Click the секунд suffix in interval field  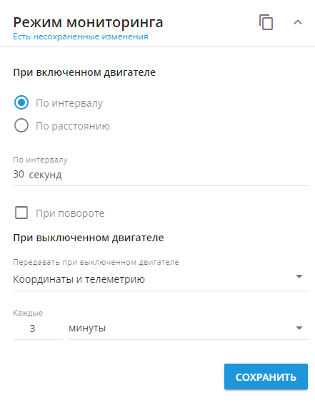[45, 175]
